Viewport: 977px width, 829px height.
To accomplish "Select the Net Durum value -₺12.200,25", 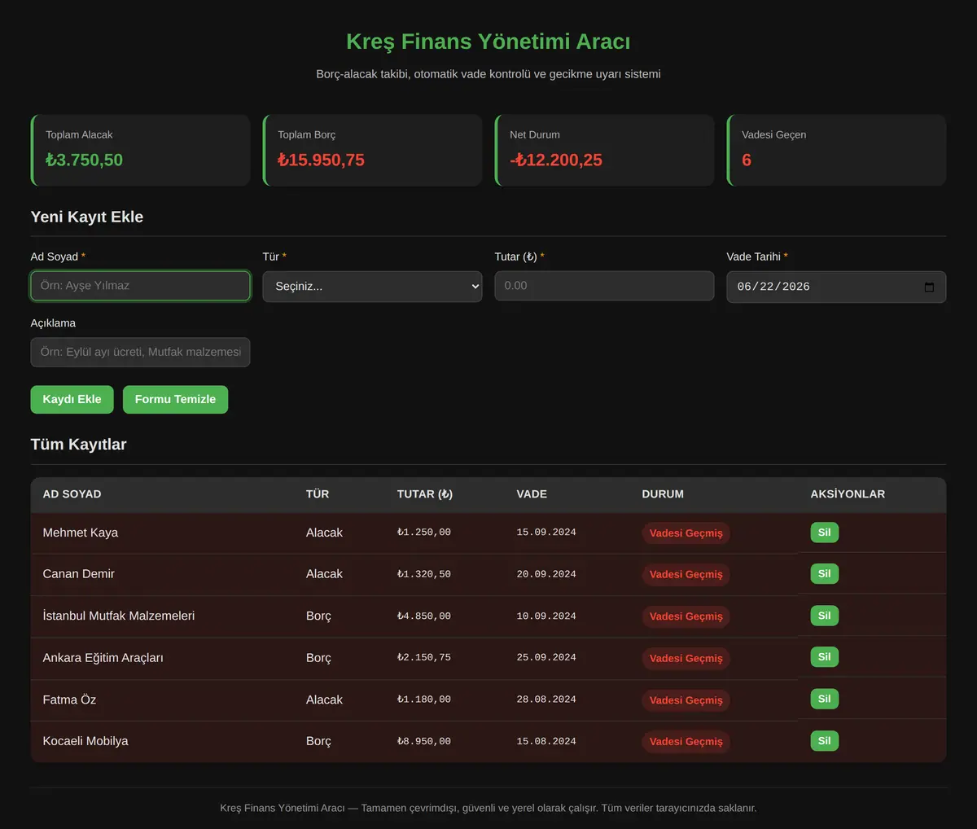I will (x=556, y=160).
